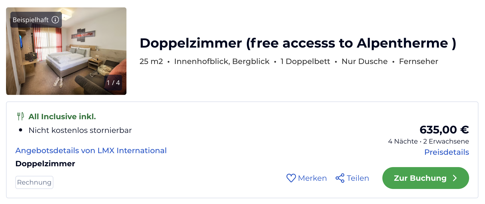Click the share icon next to Teilen
The height and width of the screenshot is (204, 485).
[x=340, y=178]
